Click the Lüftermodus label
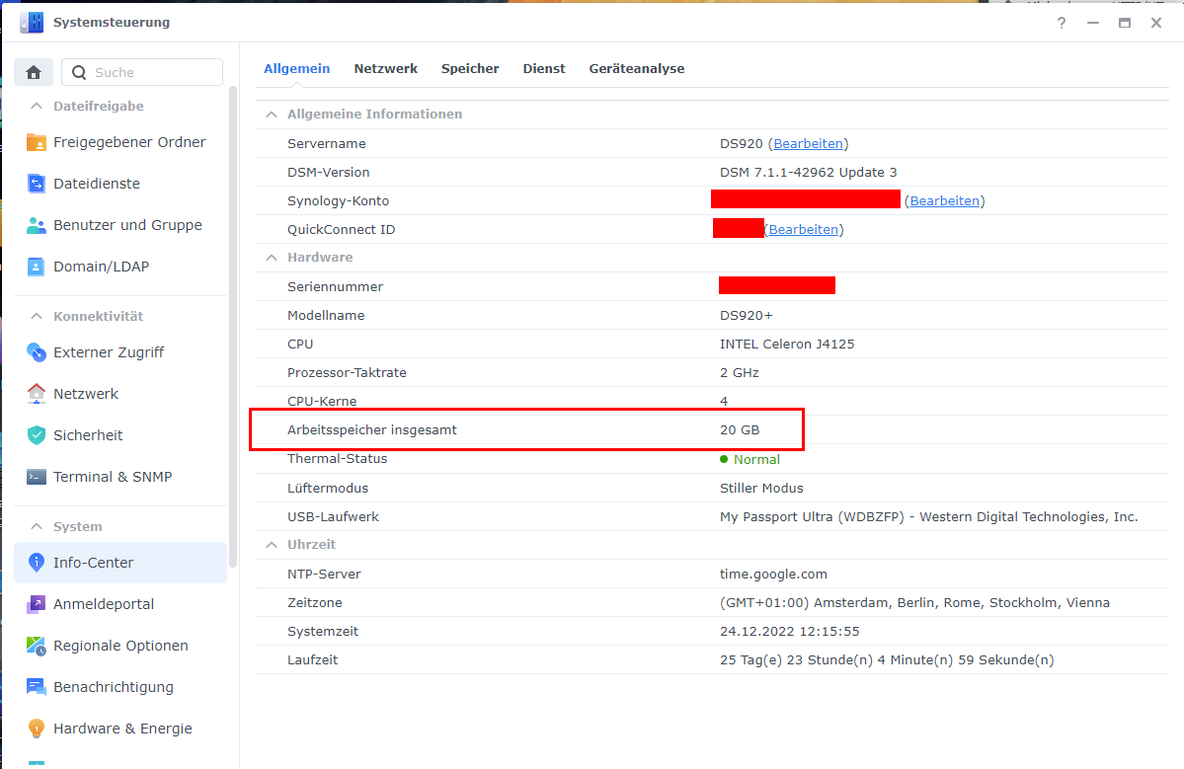 [x=328, y=489]
